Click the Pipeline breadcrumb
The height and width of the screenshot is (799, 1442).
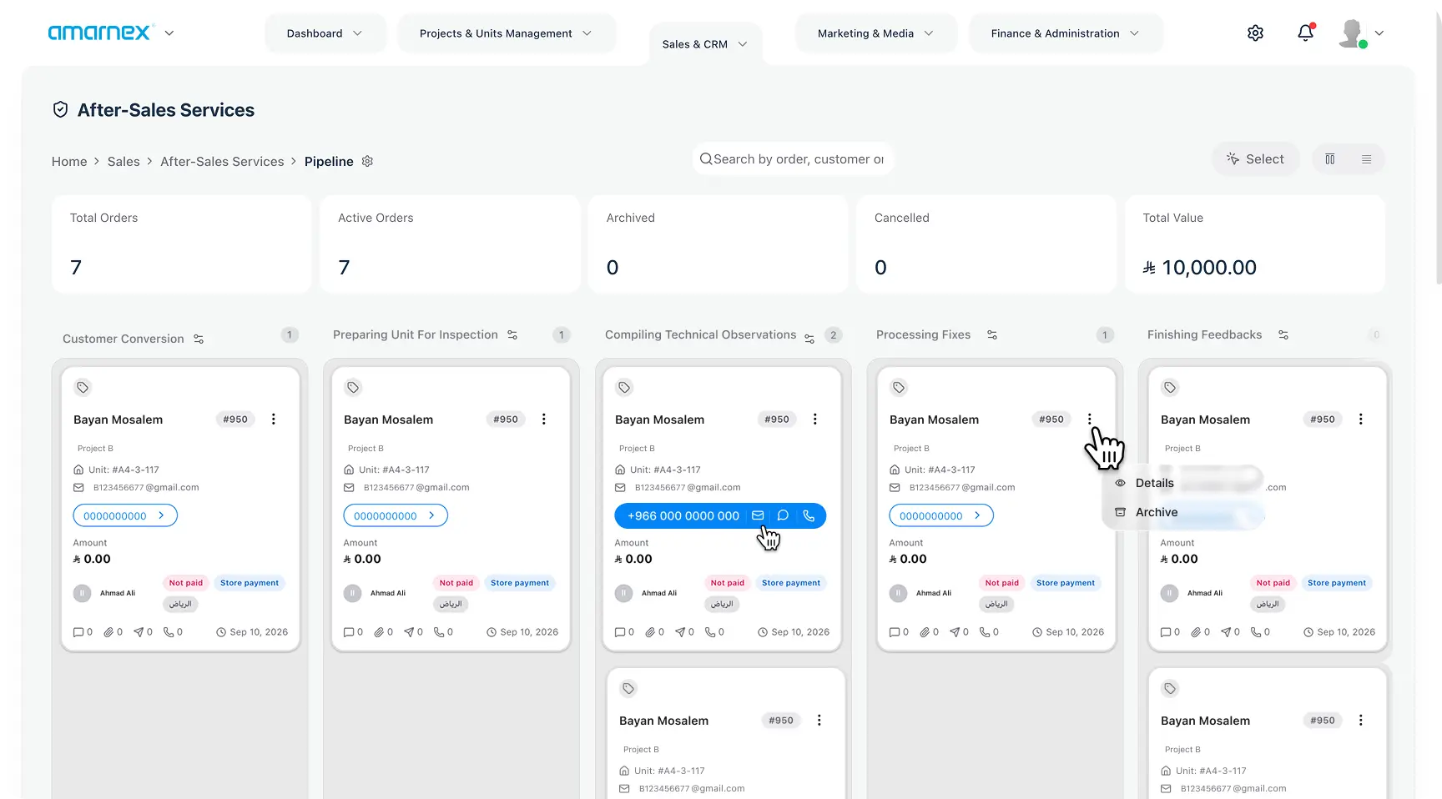coord(329,162)
